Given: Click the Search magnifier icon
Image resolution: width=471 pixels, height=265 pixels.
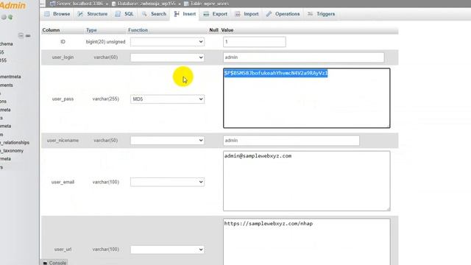Looking at the screenshot, I should [144, 14].
